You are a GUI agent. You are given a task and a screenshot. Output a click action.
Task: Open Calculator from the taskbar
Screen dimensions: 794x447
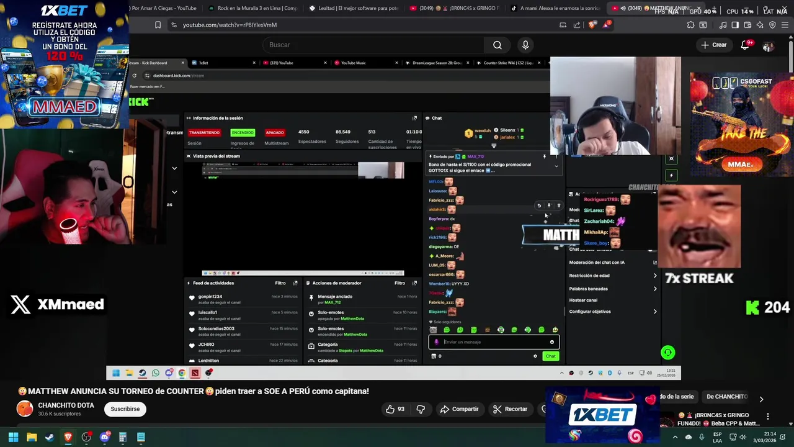[123, 438]
